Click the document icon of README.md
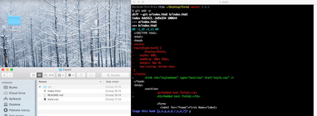Screen dimensions: 317x116 45,95
